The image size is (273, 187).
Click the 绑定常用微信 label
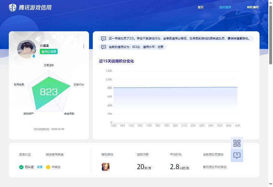55,154
